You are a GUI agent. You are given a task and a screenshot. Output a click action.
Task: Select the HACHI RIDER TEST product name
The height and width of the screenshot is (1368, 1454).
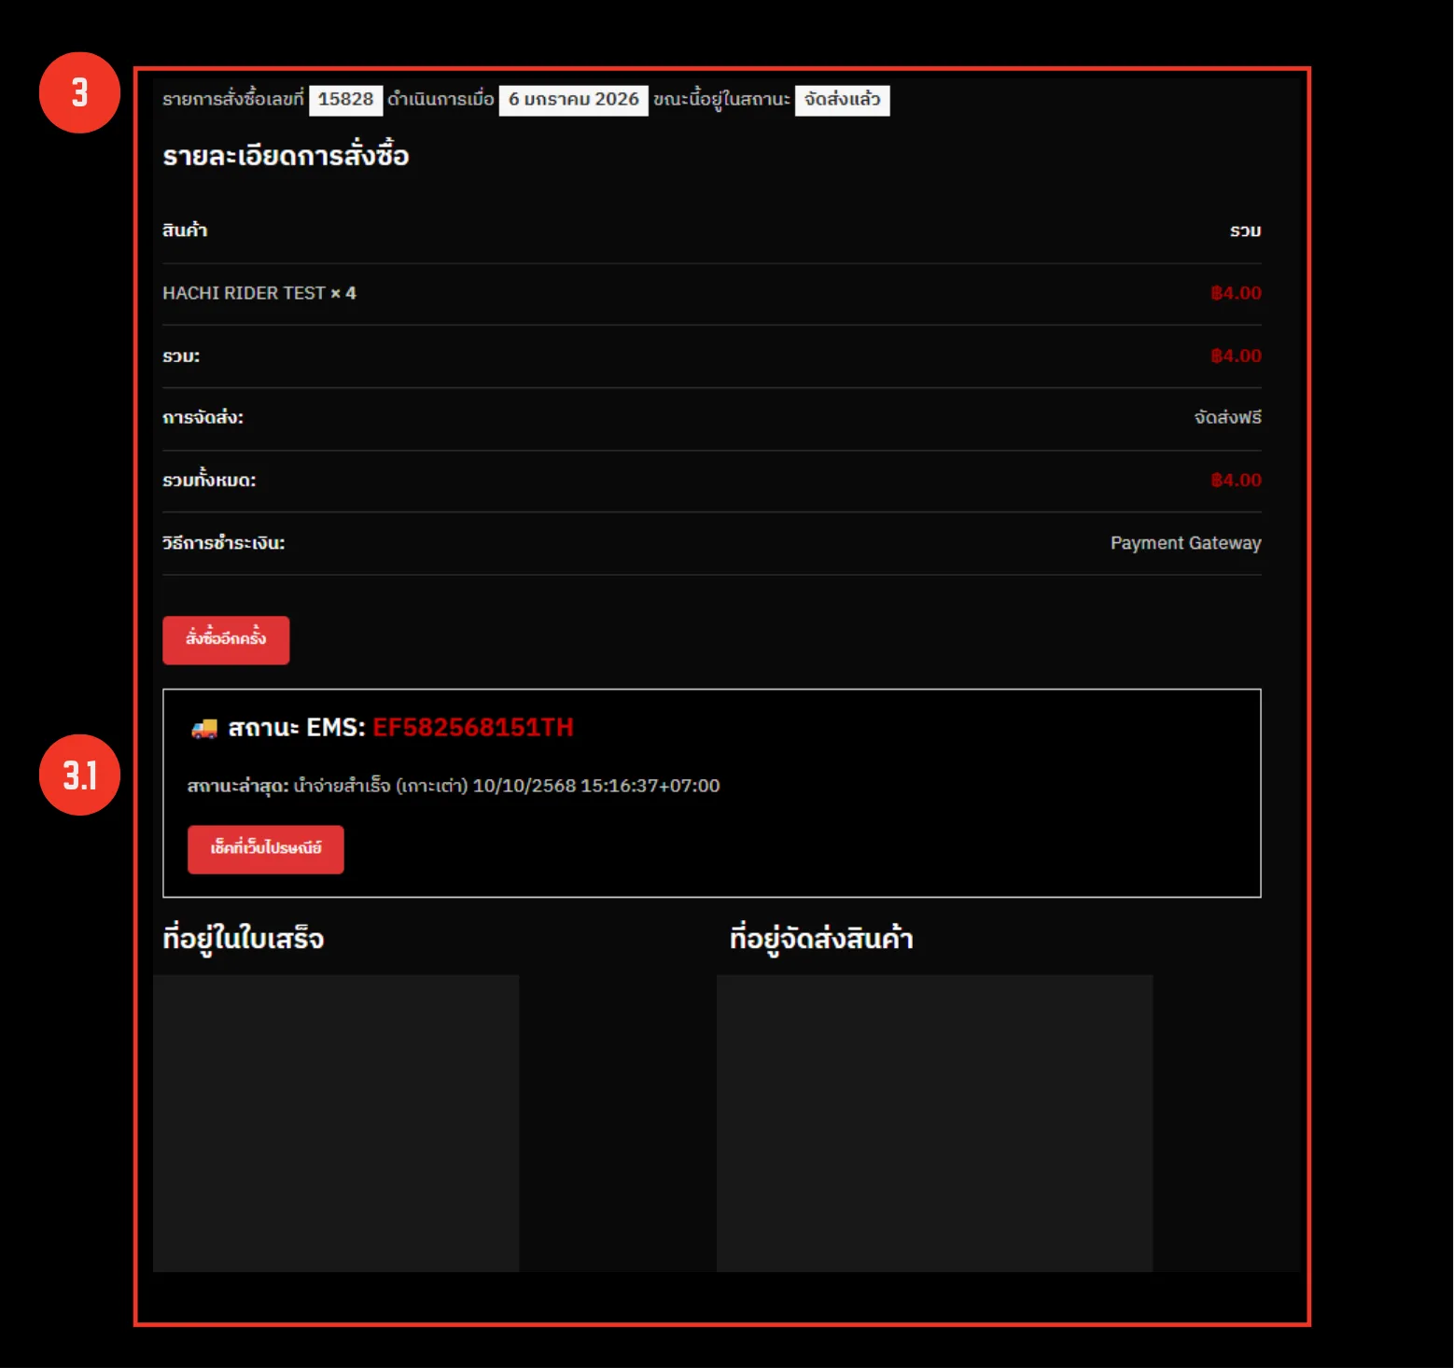click(244, 293)
